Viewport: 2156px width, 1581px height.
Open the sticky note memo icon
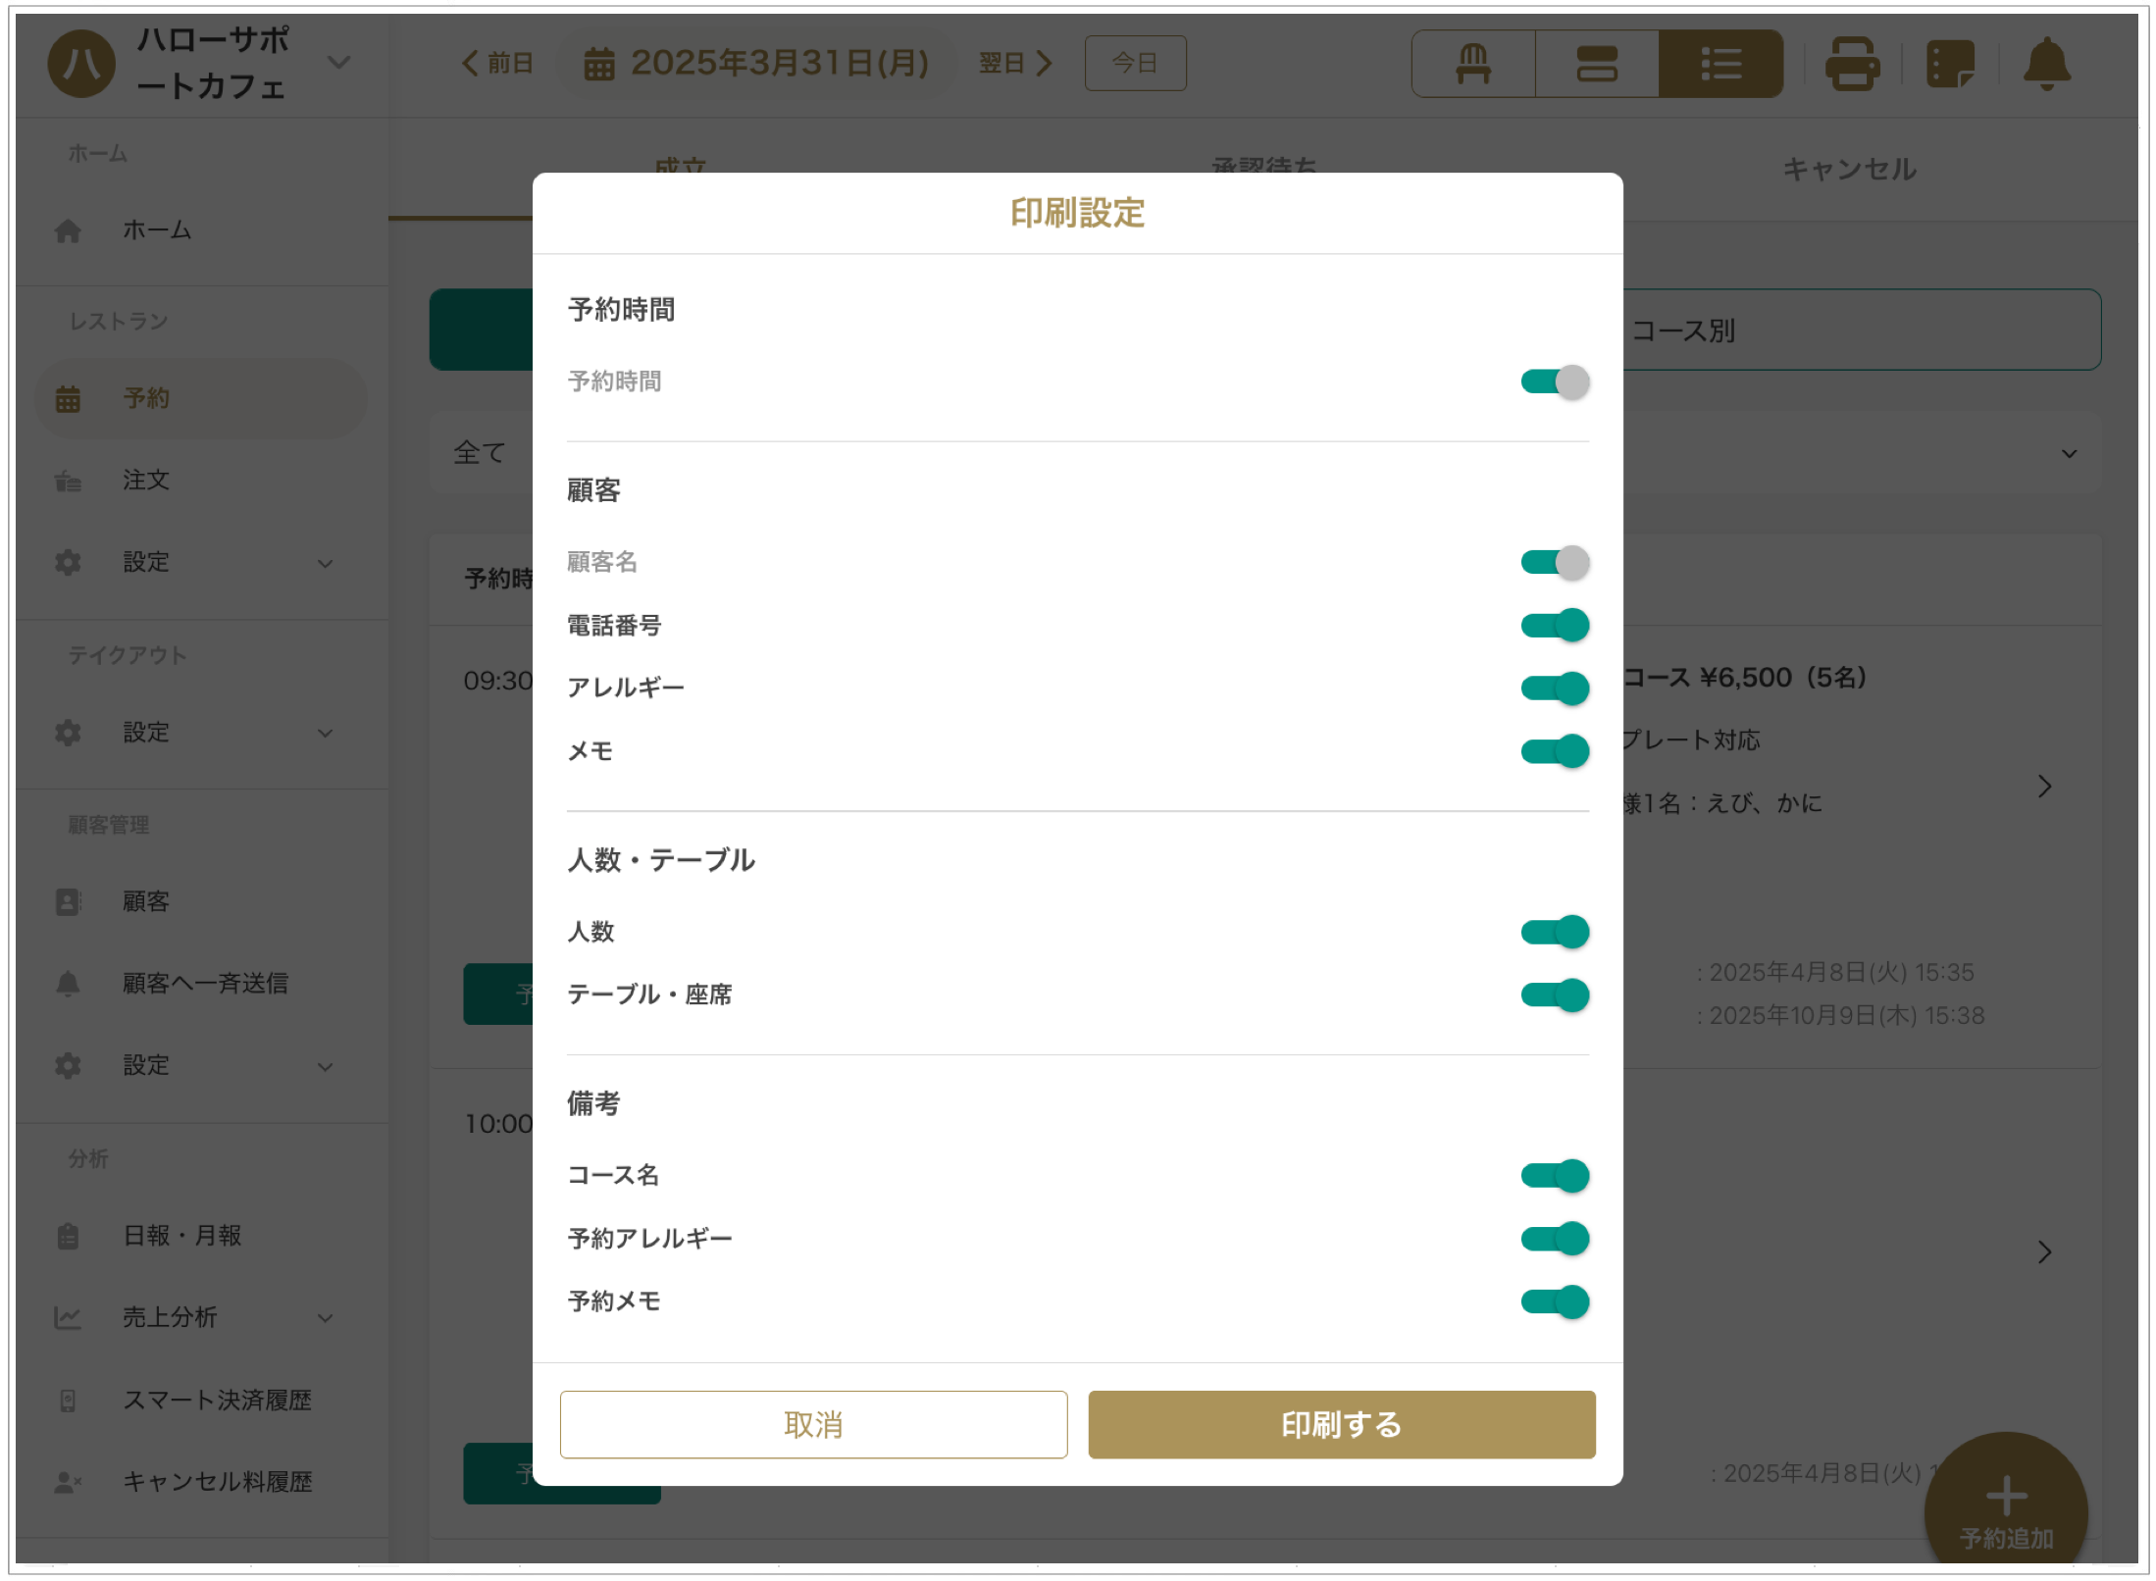coord(1948,64)
